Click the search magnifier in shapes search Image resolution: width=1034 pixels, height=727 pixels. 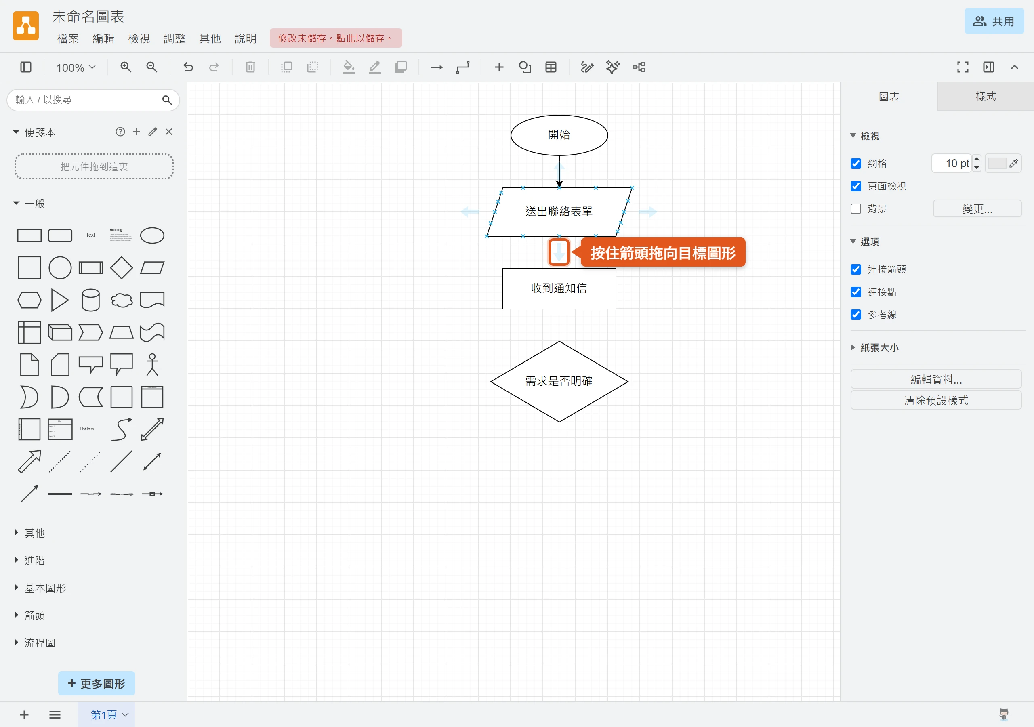(x=167, y=100)
